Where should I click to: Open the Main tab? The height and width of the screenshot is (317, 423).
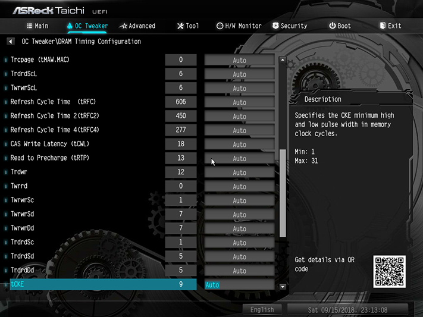(37, 26)
